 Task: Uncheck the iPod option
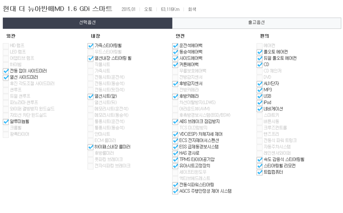click(260, 103)
